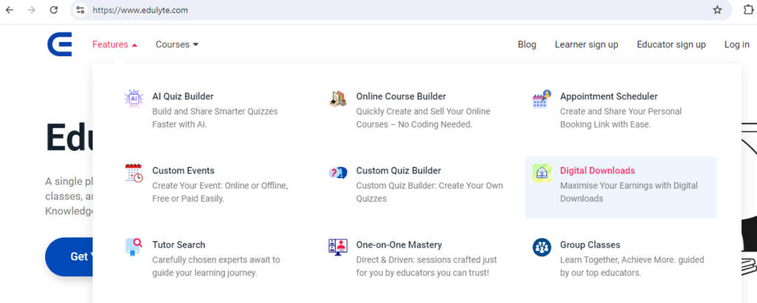Click the AI Quiz Builder chip icon
This screenshot has height=303, width=757.
click(x=134, y=98)
